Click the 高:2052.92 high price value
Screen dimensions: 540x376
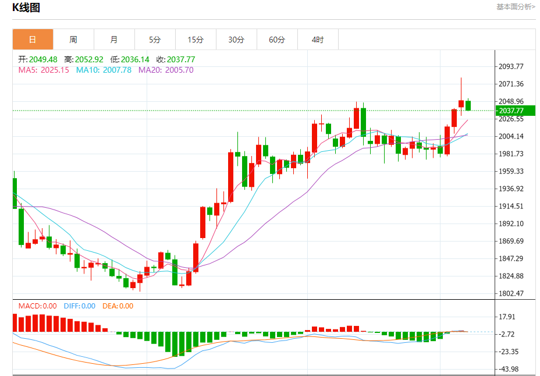[84, 59]
